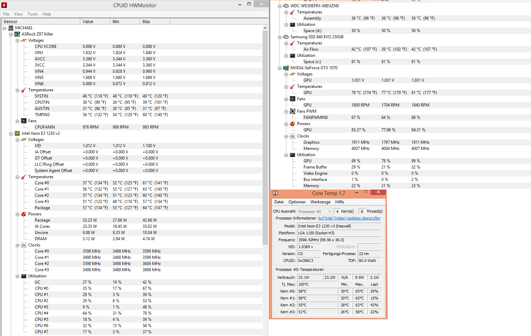Open the HWMonitor View menu
Viewport: 531px width, 336px height.
click(x=18, y=14)
